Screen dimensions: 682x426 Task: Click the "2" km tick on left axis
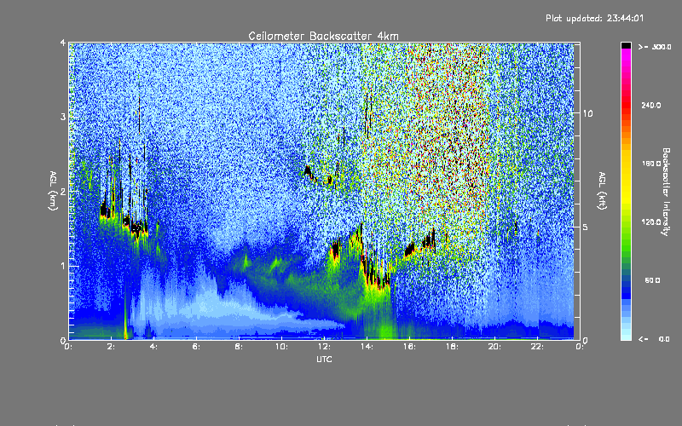[x=63, y=192]
